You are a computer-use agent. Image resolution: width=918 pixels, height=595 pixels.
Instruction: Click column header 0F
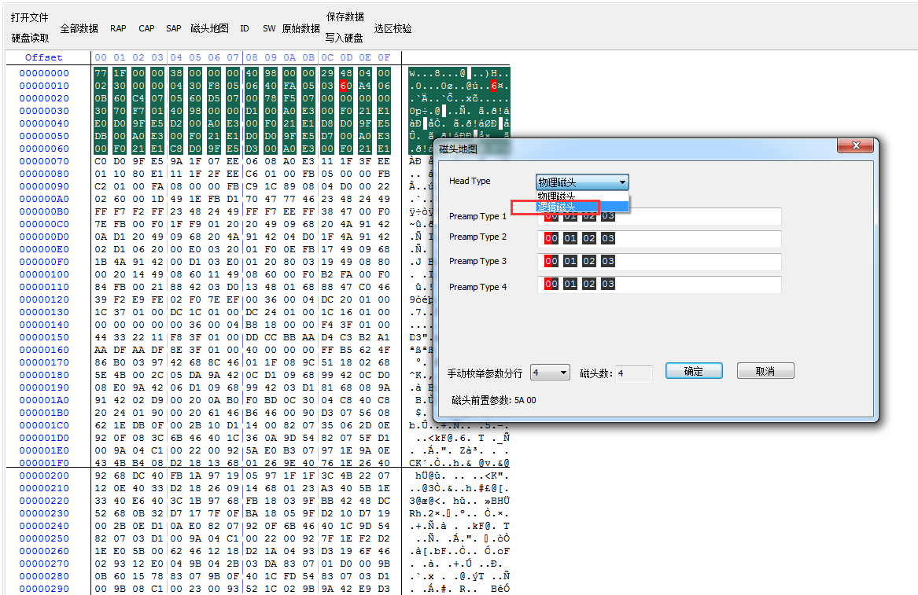pos(384,57)
